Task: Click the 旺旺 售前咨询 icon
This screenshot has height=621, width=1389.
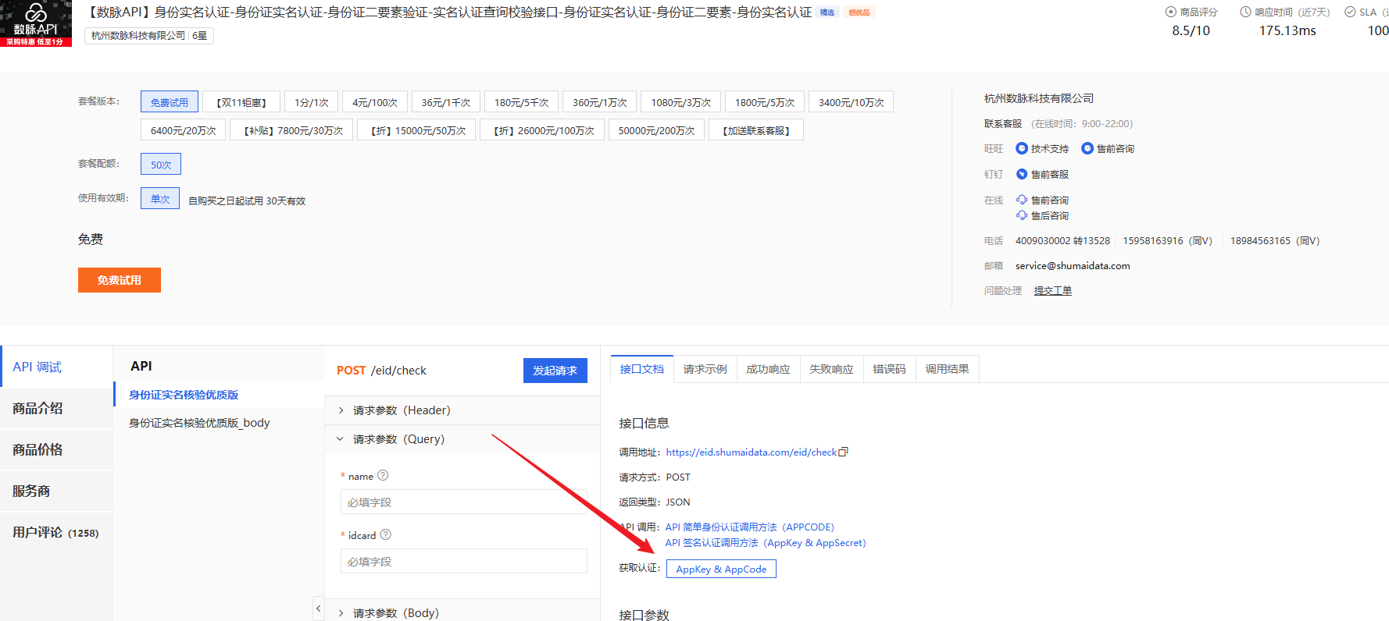Action: click(x=1087, y=148)
